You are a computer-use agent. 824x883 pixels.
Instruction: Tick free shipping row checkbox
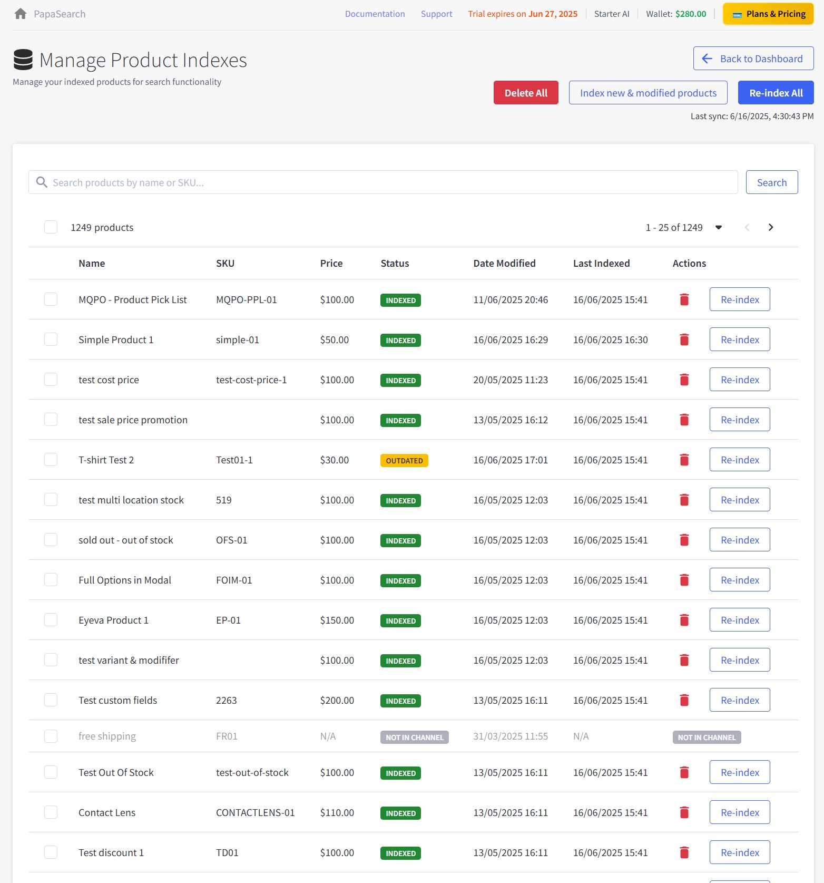coord(51,736)
